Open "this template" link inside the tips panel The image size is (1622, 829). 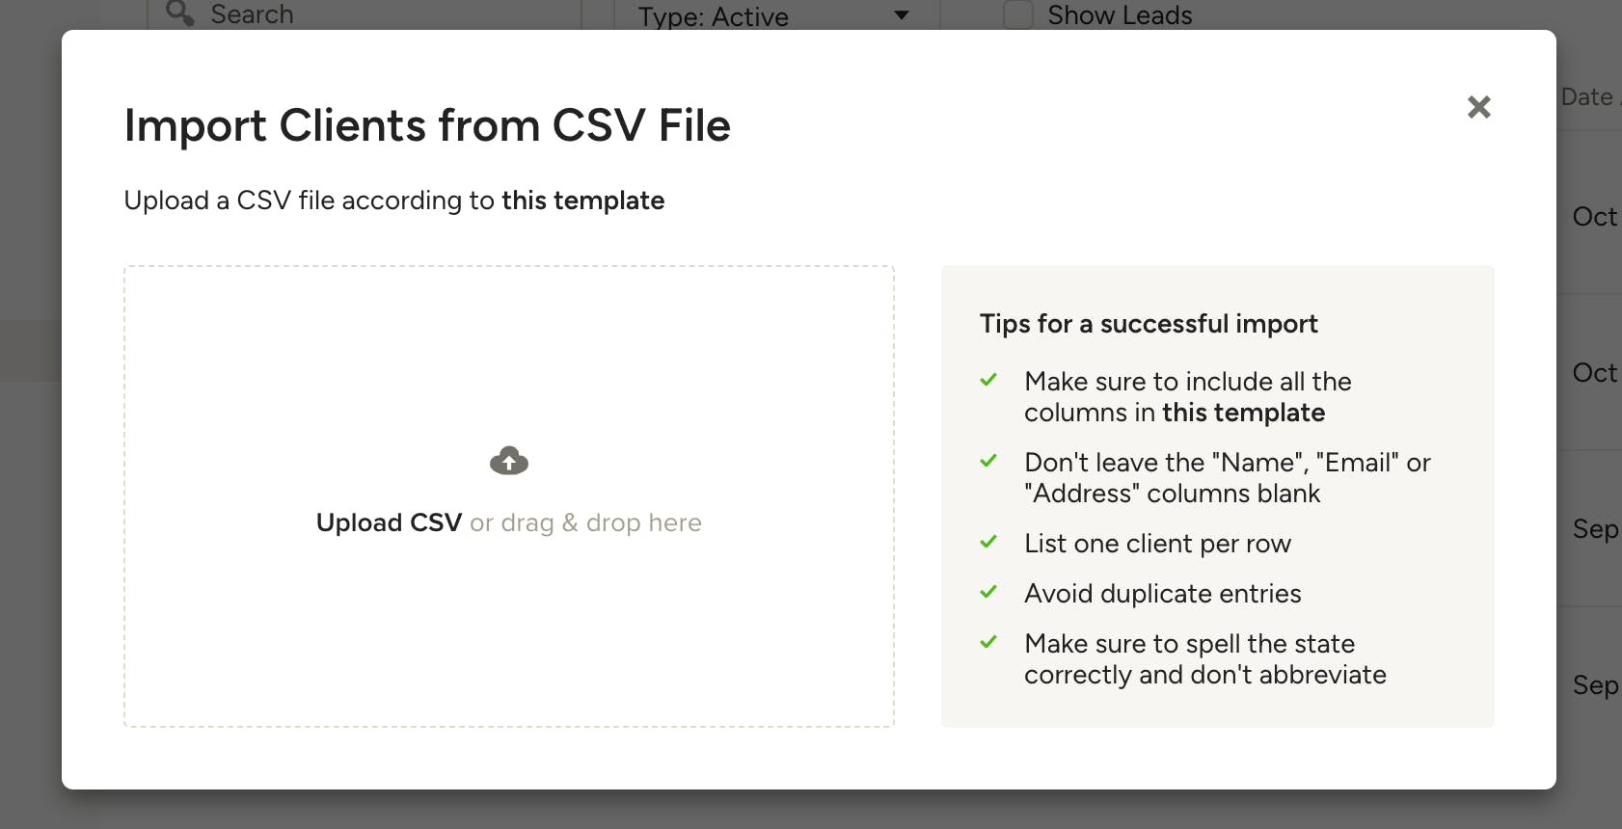[1243, 413]
